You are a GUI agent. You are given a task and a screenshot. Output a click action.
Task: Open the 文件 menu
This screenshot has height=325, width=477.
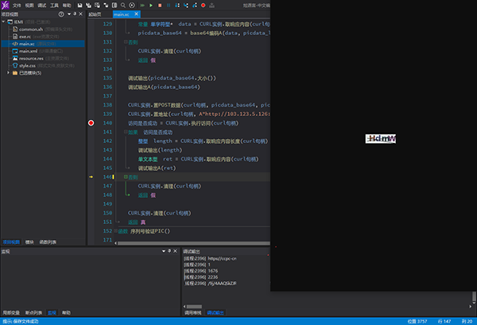17,5
